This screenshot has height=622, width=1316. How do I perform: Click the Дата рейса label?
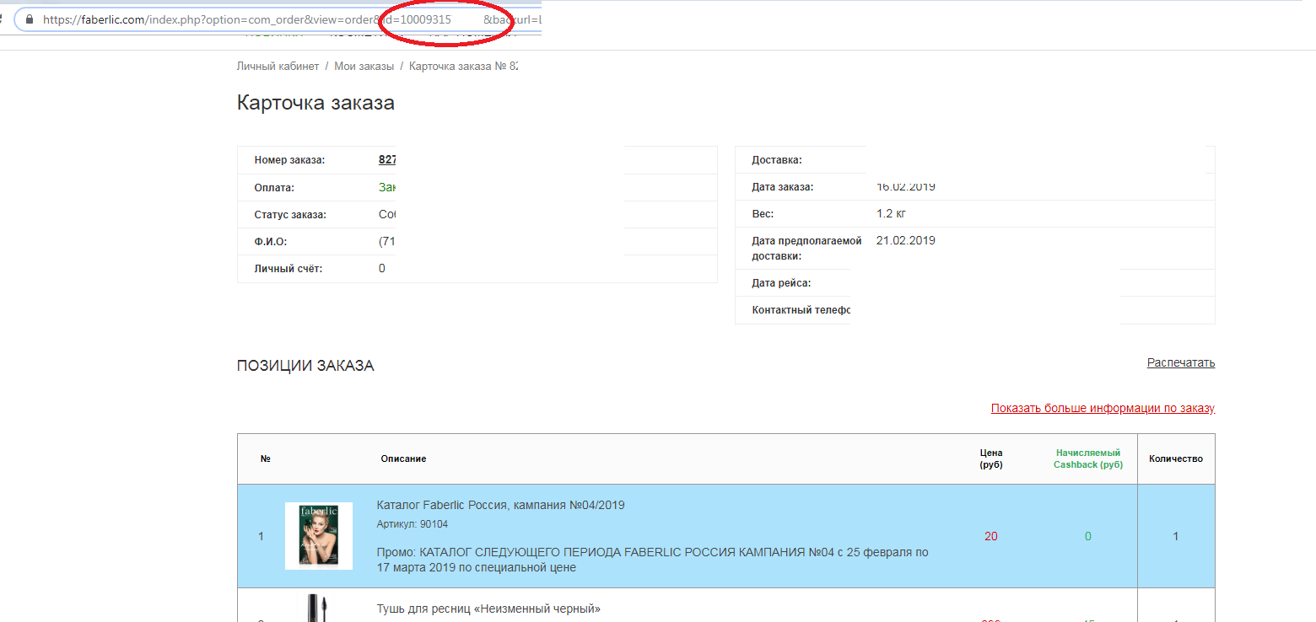click(x=781, y=283)
